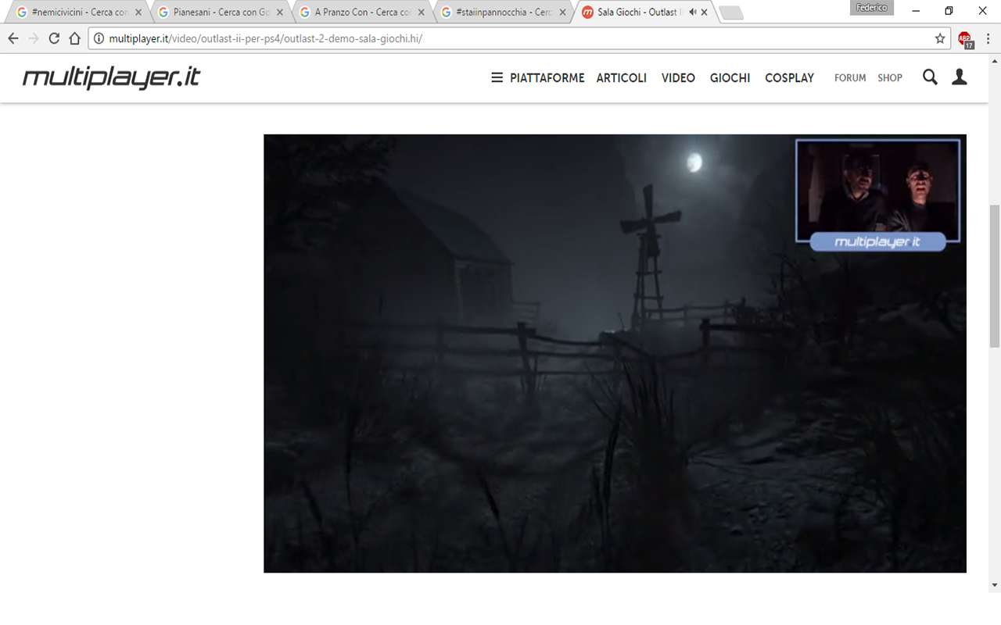Click the webcam overlay thumbnail in video
The width and height of the screenshot is (1001, 625).
877,195
